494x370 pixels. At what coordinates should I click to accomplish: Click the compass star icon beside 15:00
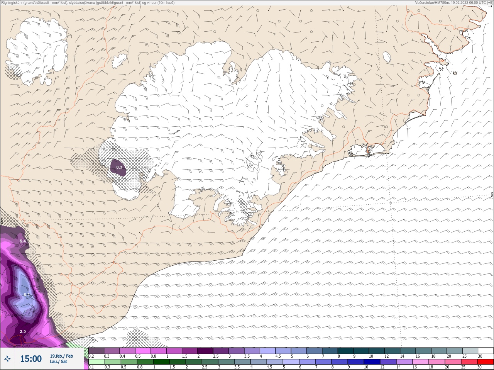pyautogui.click(x=7, y=359)
